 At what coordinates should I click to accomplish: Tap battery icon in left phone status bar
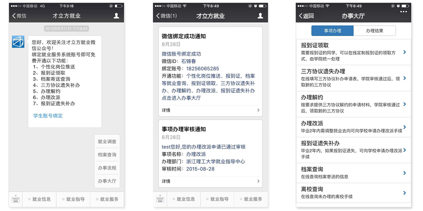point(118,6)
